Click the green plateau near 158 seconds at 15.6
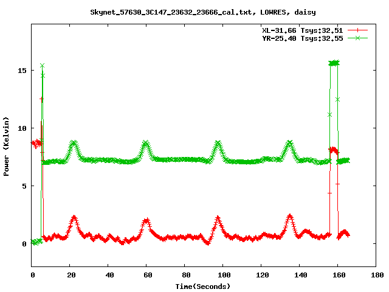This screenshot has height=292, width=389. pyautogui.click(x=334, y=63)
